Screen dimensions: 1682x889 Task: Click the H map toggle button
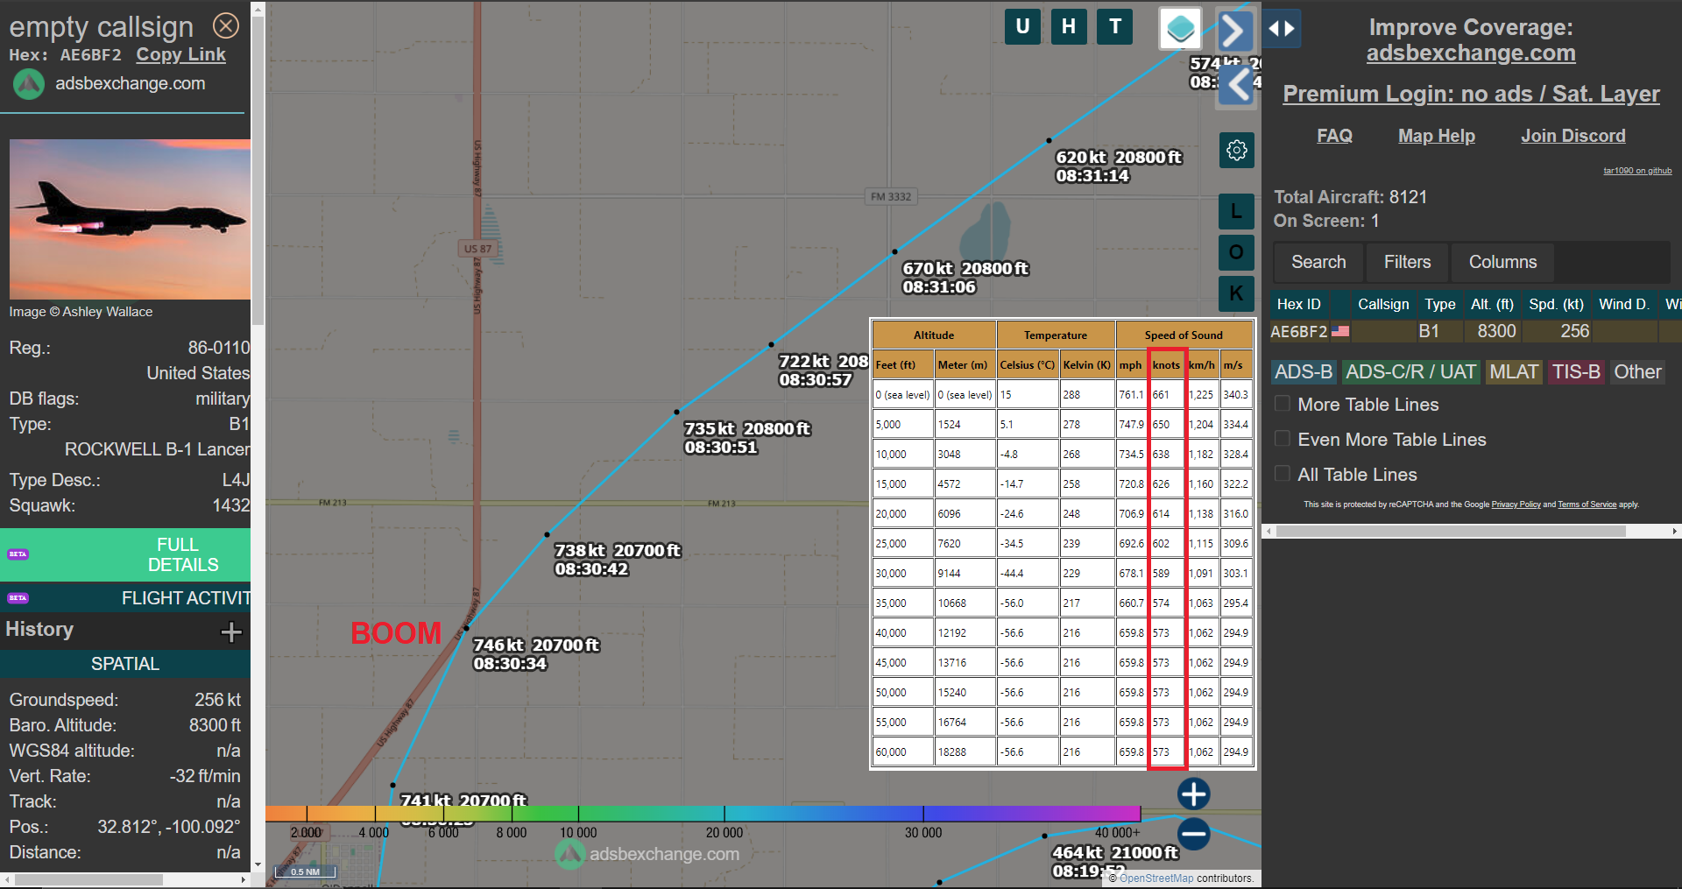(1069, 26)
